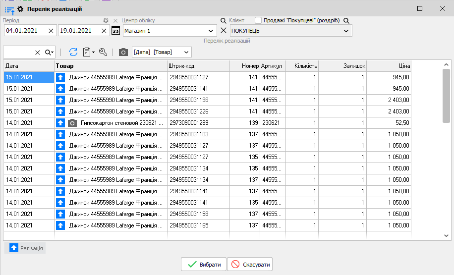Click the magnifier icon beside Клієнт label

click(224, 20)
